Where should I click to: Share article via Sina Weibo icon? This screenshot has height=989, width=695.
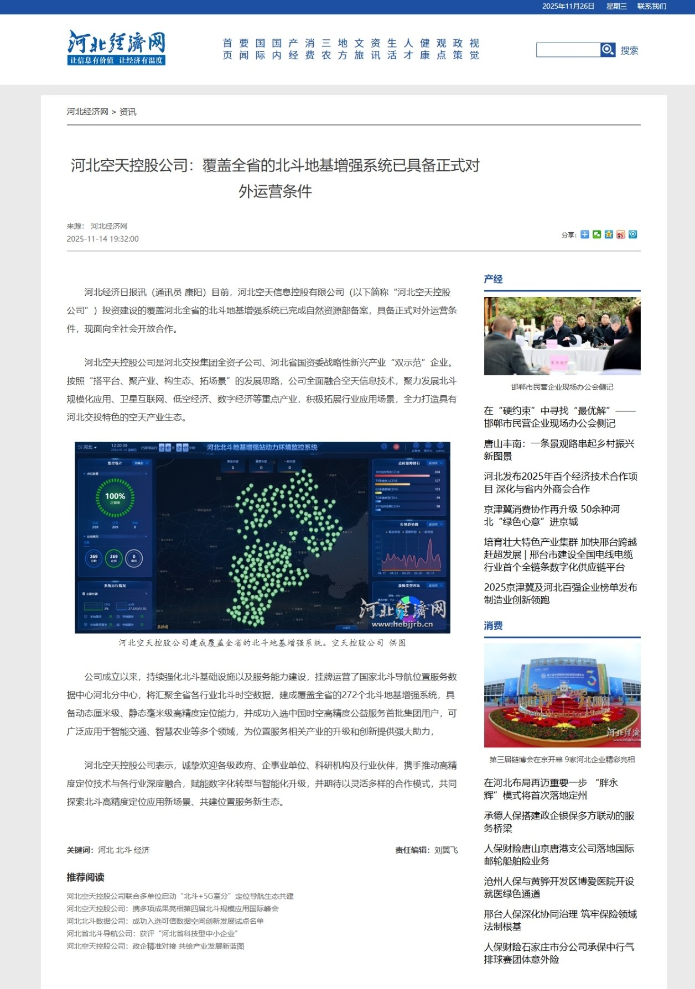click(621, 234)
